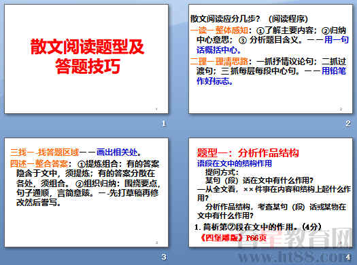The width and height of the screenshot is (357, 265).
Task: Click orange text 三找一找答题区域
Action: pos(44,152)
